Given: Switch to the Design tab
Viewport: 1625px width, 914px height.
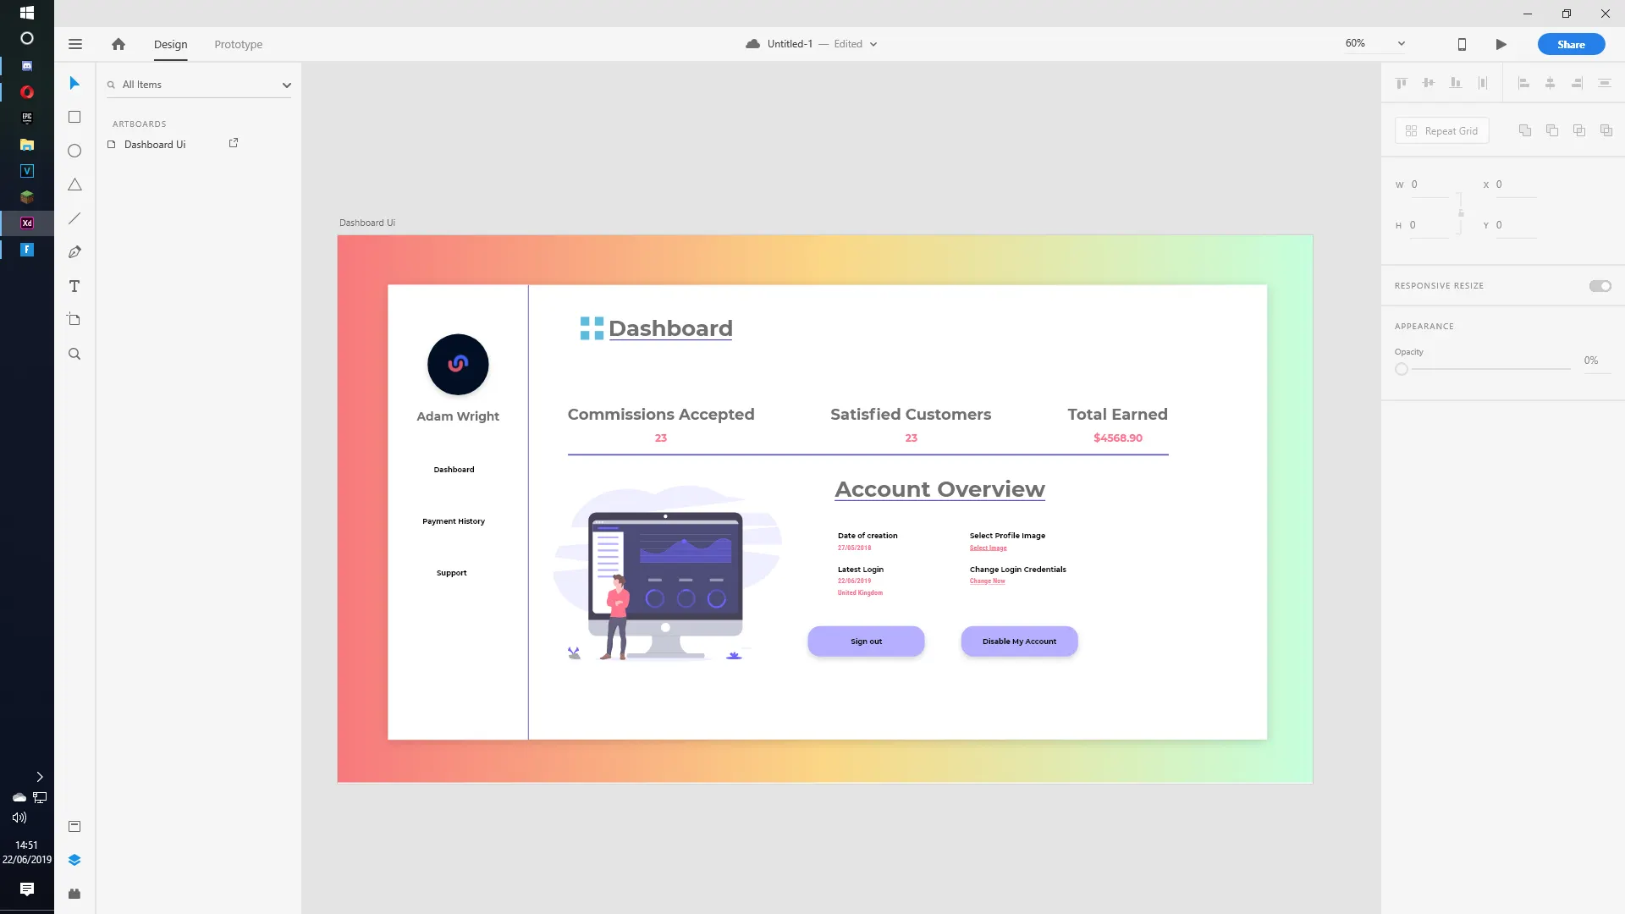Looking at the screenshot, I should point(170,44).
